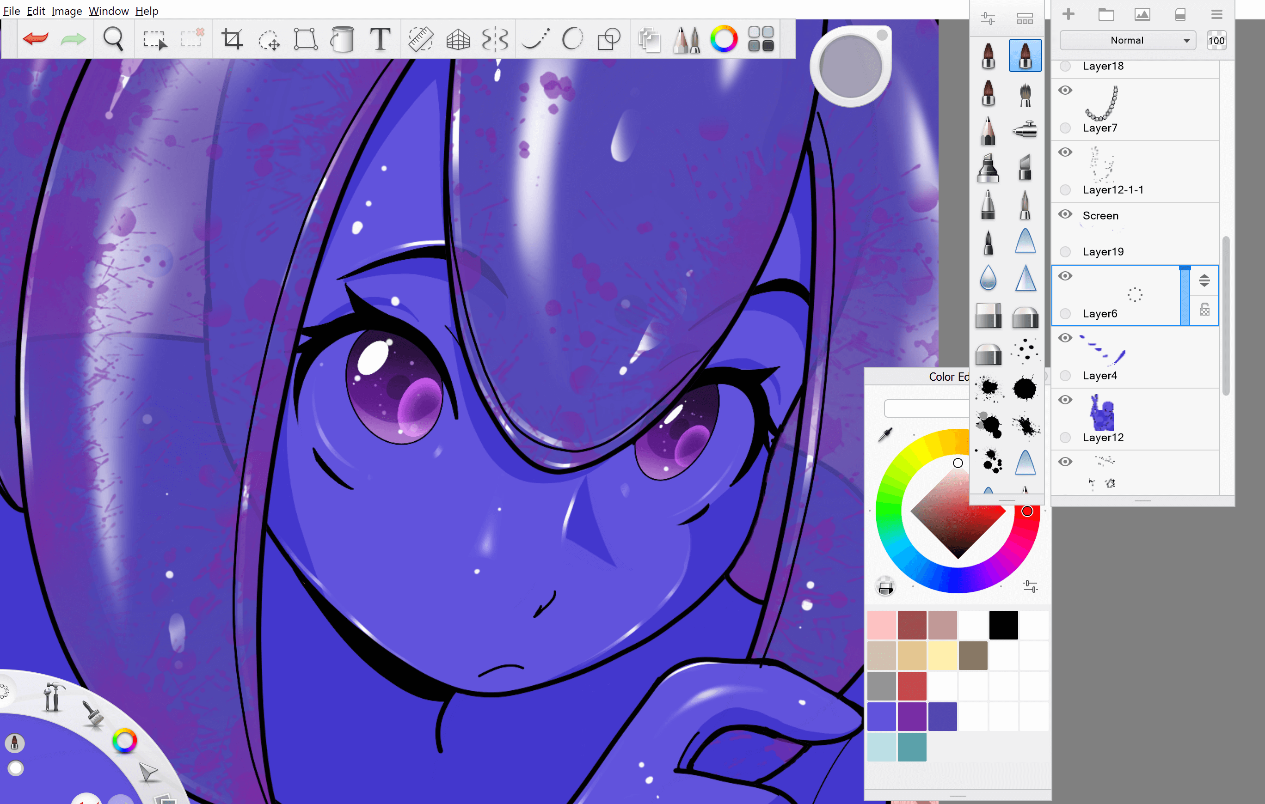Select the Flood Fill bucket tool
The image size is (1265, 804).
342,39
